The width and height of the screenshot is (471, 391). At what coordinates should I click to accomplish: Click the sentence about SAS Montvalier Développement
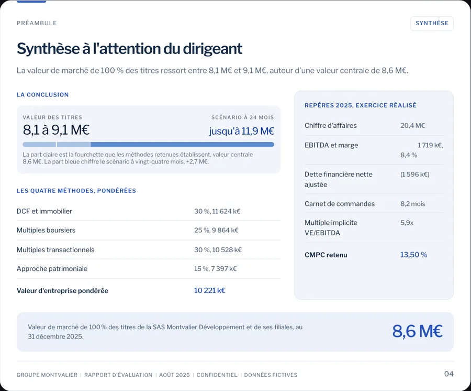pos(165,331)
